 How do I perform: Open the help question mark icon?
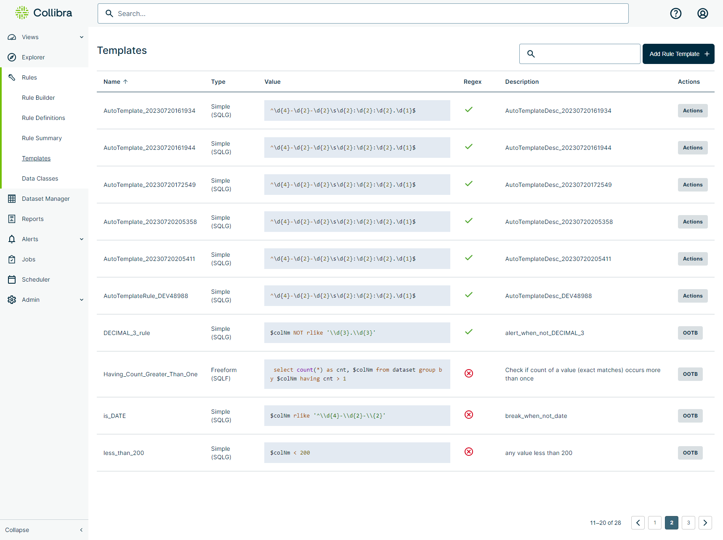pos(675,13)
